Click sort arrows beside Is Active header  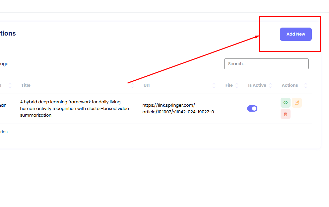[x=270, y=85]
